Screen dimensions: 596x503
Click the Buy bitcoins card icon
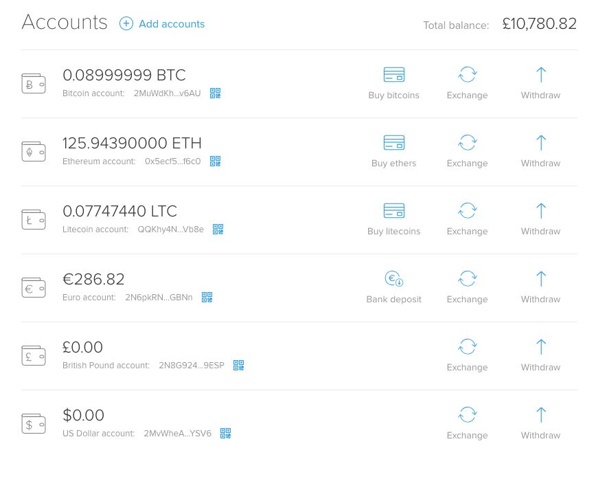pos(394,75)
